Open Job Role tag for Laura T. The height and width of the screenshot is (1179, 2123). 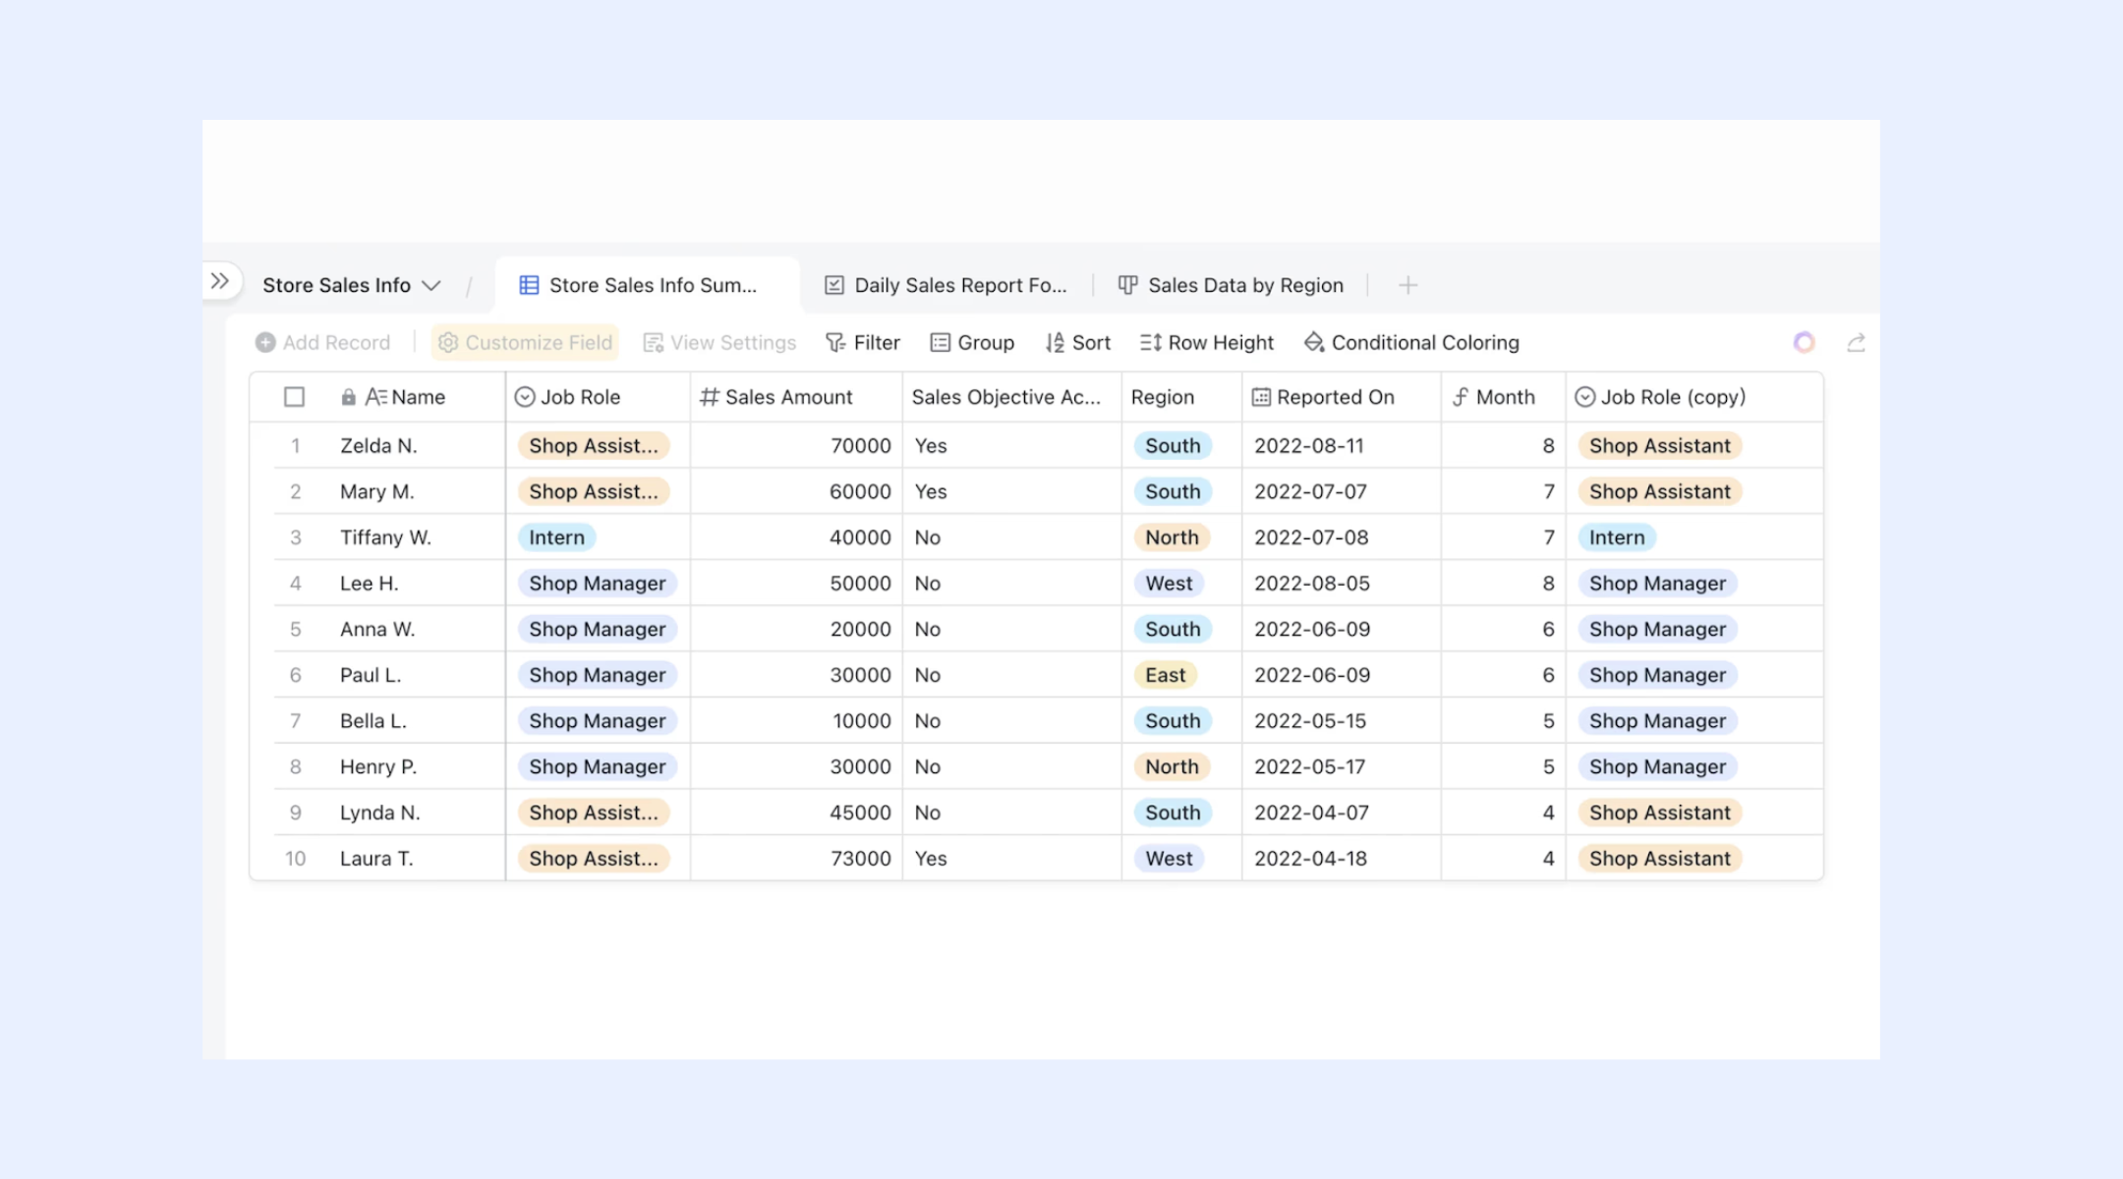pyautogui.click(x=594, y=859)
